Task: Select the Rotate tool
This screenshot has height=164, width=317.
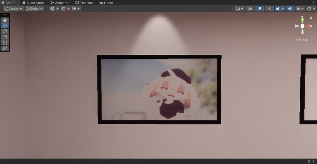Action: (x=5, y=31)
